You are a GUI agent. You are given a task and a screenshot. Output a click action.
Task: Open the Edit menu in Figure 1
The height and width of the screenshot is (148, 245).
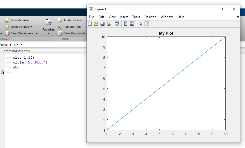click(101, 17)
